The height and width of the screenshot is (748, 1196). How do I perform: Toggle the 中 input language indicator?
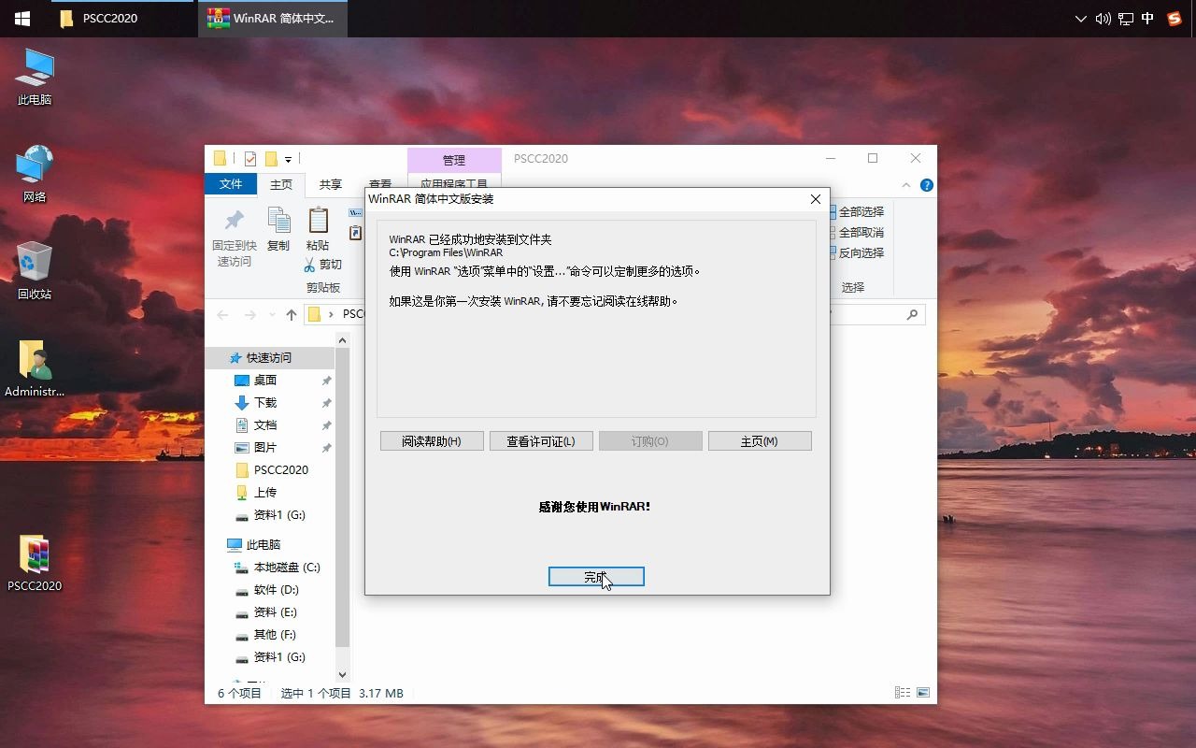1148,19
